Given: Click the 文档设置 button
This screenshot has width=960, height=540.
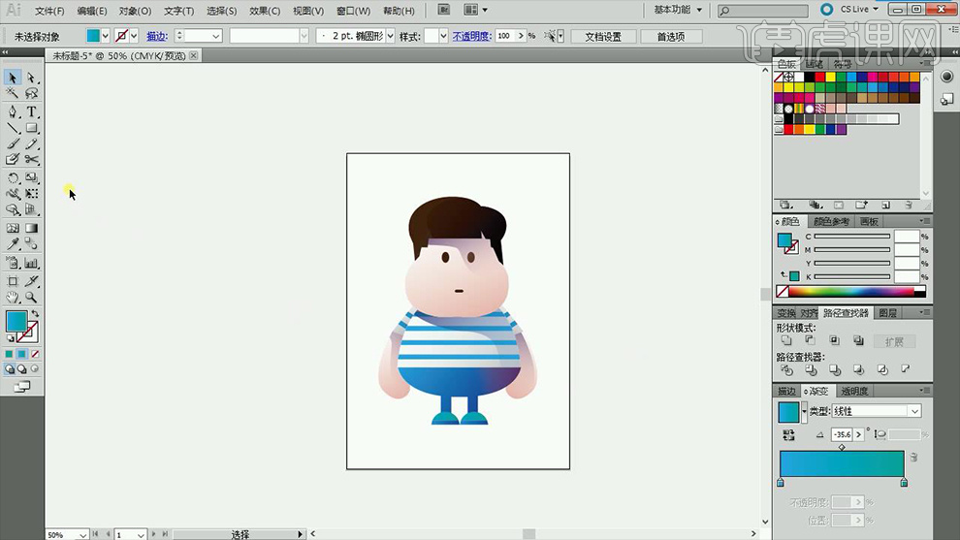Looking at the screenshot, I should [x=602, y=36].
